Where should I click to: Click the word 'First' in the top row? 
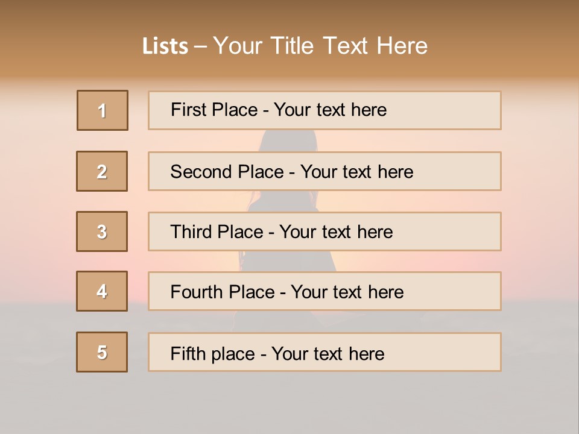[189, 110]
